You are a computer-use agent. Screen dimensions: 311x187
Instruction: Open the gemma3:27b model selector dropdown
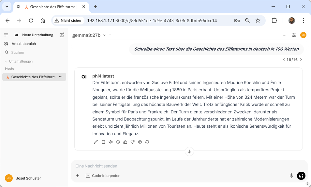click(x=89, y=35)
